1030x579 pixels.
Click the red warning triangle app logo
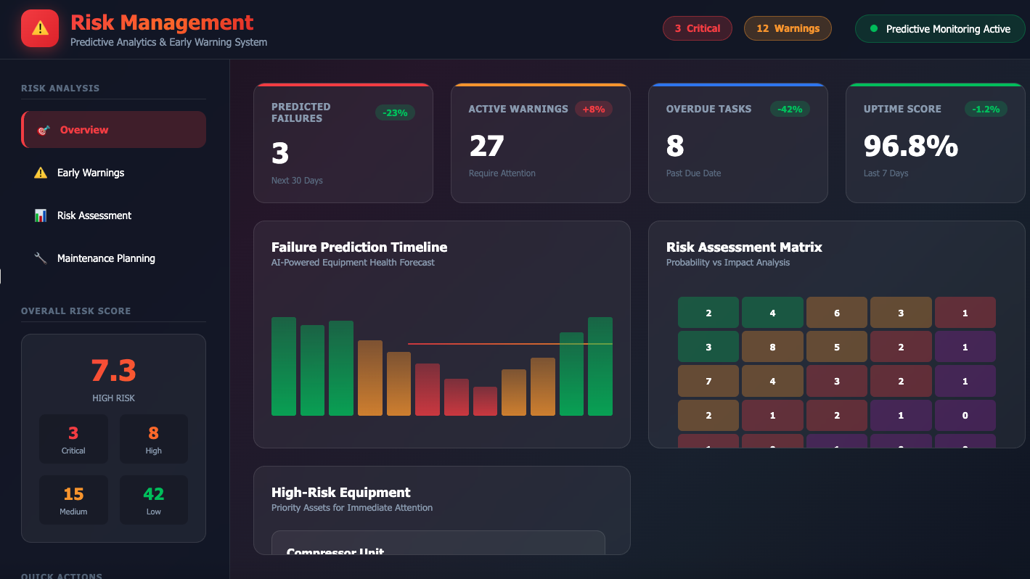tap(40, 28)
